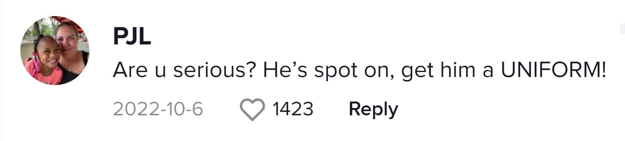Viewport: 625px width, 141px height.
Task: Open the PJL username profile link
Action: (x=132, y=37)
